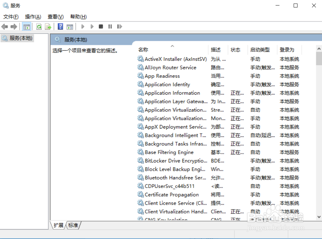Click the vertical scrollbar thumb
The height and width of the screenshot is (239, 322).
click(319, 59)
